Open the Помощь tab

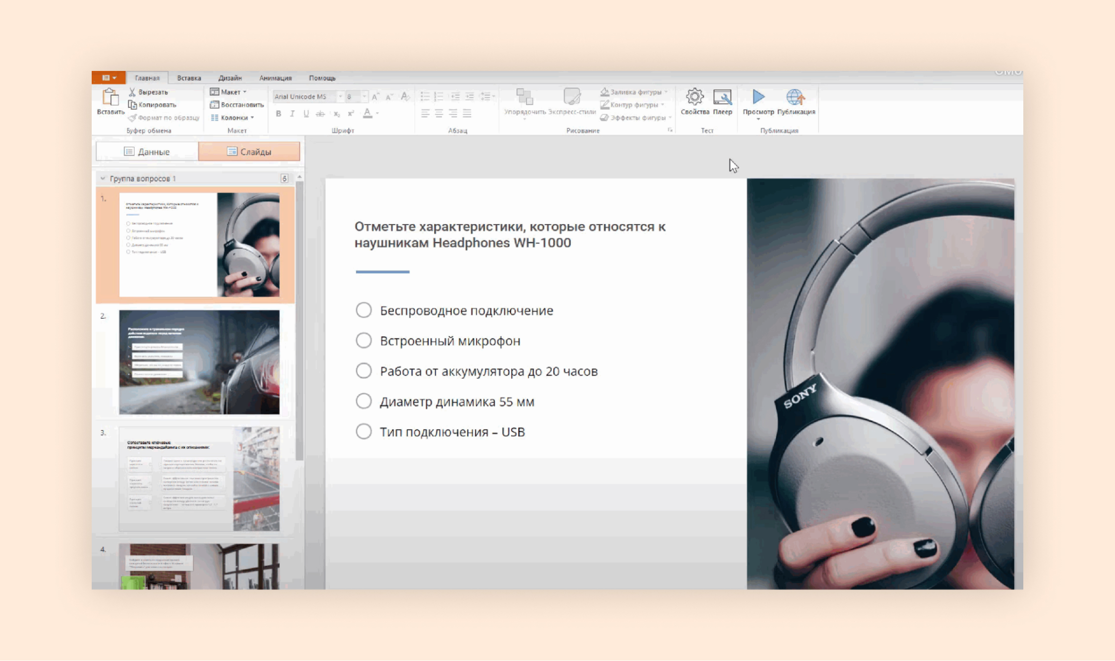pos(322,78)
